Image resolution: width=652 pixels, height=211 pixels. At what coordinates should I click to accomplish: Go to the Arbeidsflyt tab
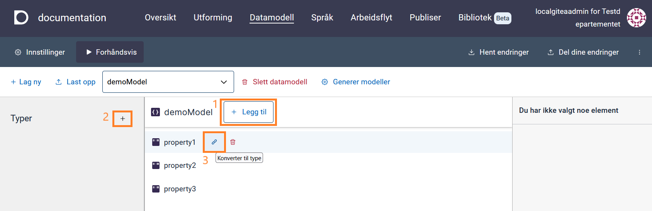[x=371, y=17]
